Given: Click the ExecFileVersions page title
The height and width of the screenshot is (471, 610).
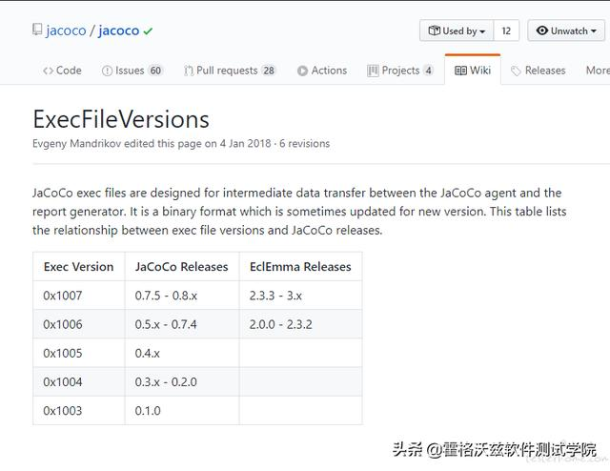Looking at the screenshot, I should [x=121, y=119].
